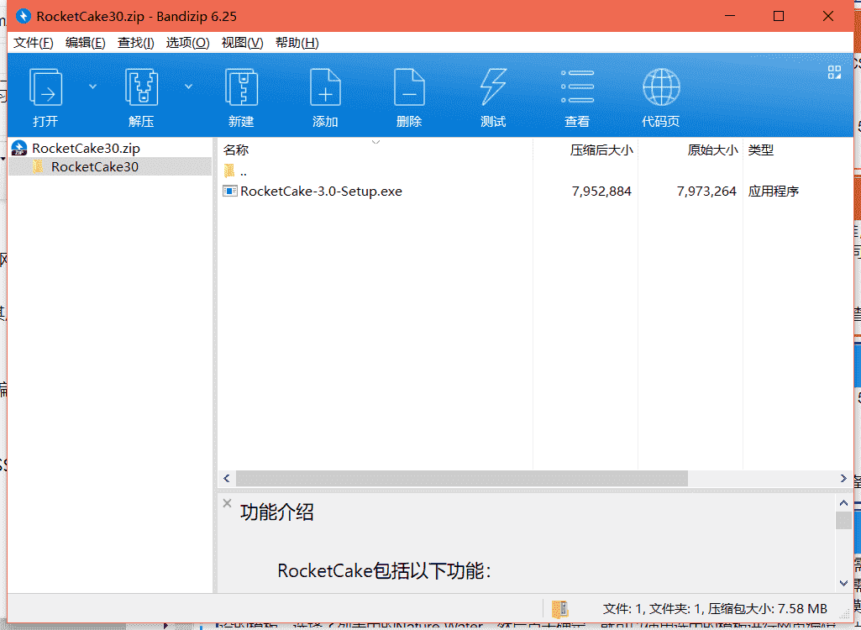The height and width of the screenshot is (630, 861).
Task: Click the Add (添加) files icon
Action: (x=325, y=87)
